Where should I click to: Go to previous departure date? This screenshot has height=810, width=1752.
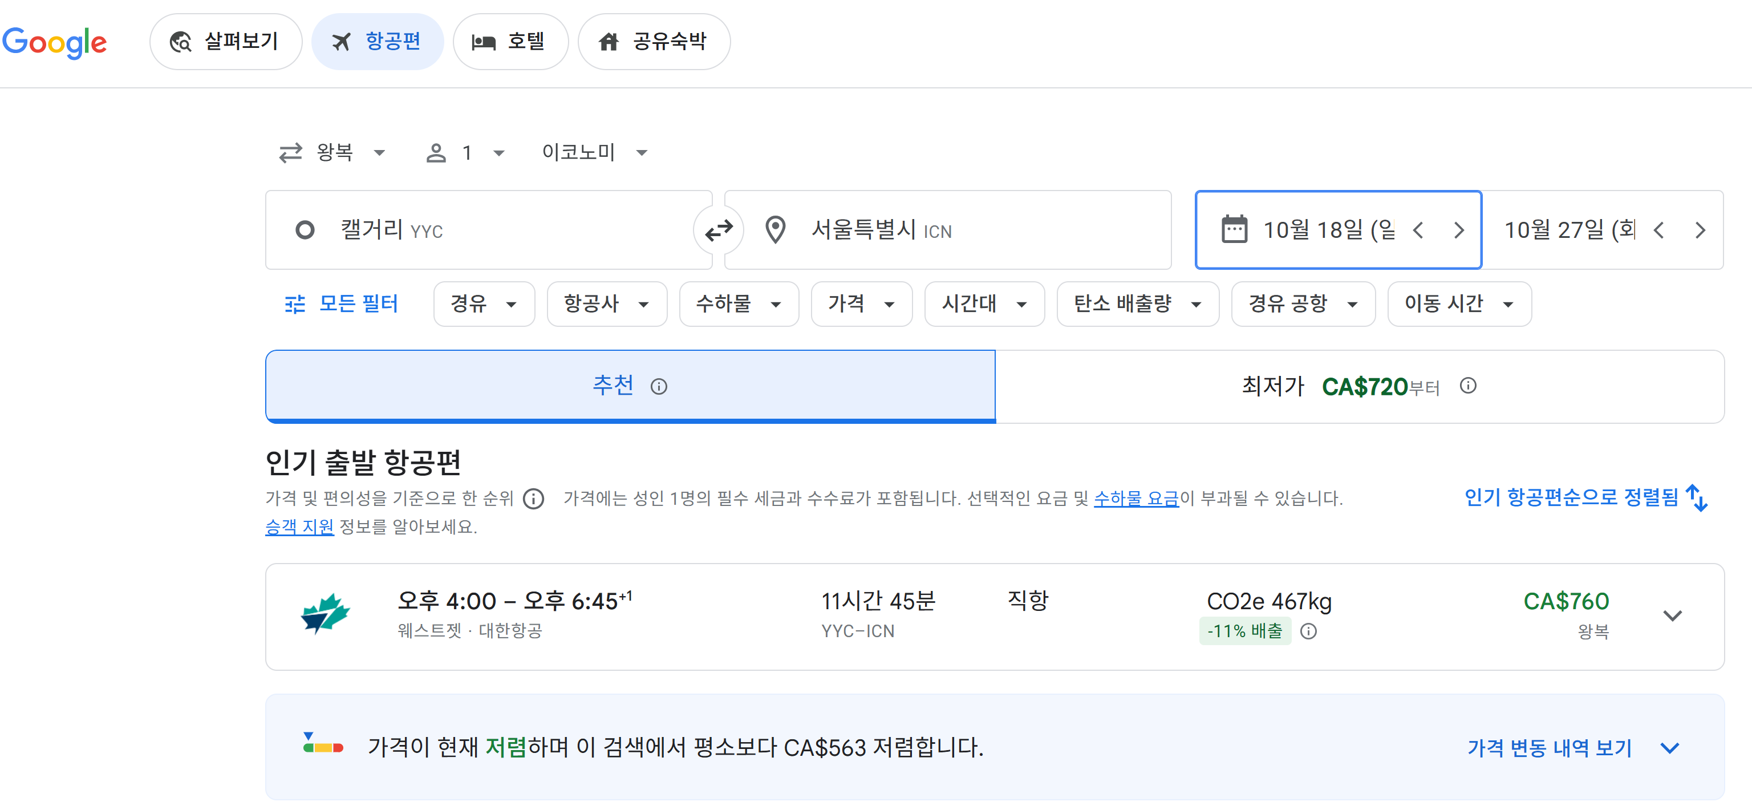tap(1418, 230)
